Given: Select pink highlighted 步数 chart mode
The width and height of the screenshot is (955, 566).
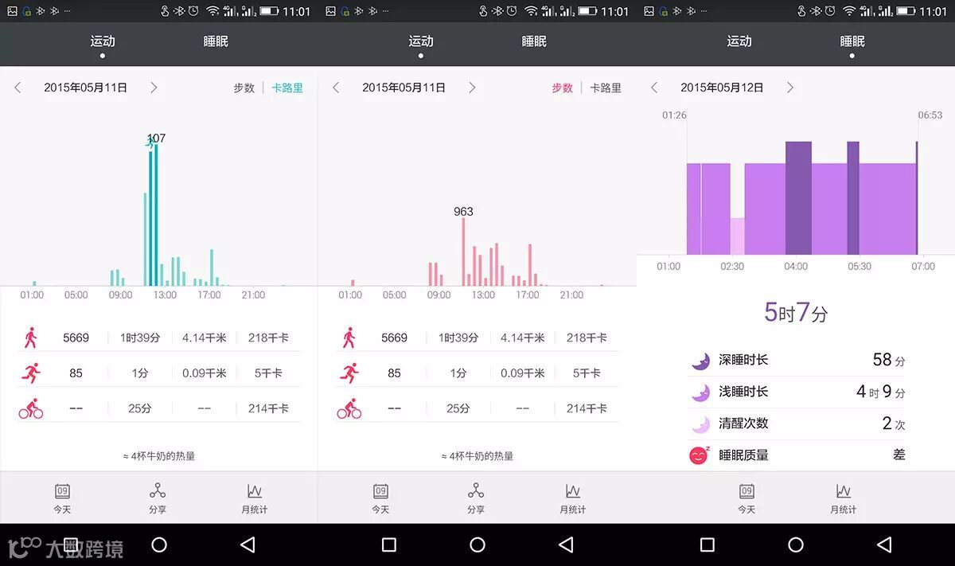Looking at the screenshot, I should click(x=562, y=88).
